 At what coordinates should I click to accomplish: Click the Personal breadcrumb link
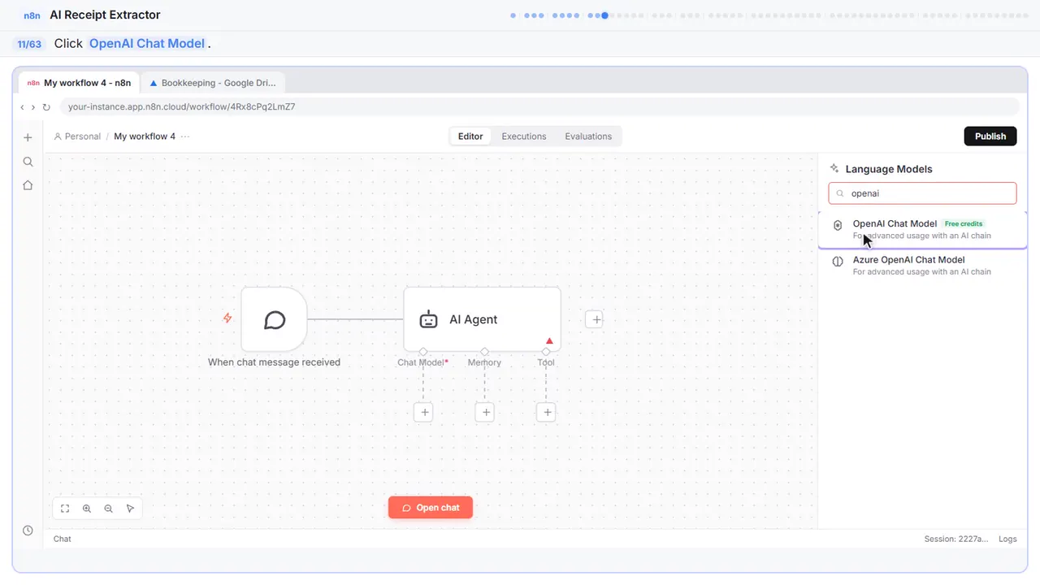coord(77,136)
